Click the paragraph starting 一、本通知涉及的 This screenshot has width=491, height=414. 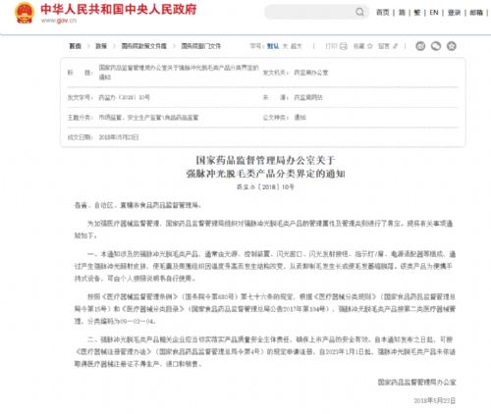[264, 266]
